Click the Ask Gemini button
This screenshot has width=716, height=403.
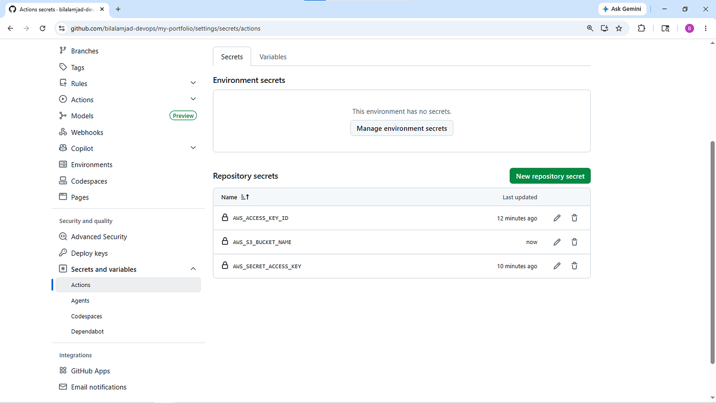tap(622, 9)
